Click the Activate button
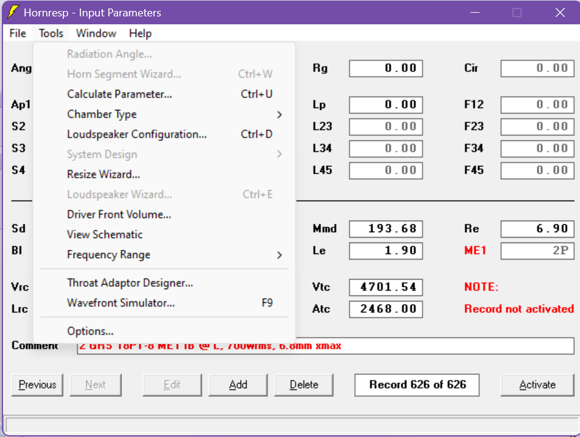 (x=537, y=385)
